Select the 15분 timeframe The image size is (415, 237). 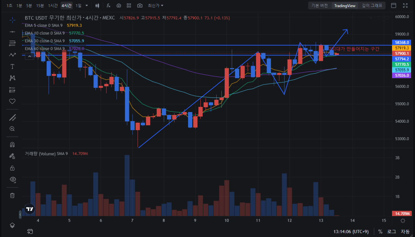coord(40,6)
